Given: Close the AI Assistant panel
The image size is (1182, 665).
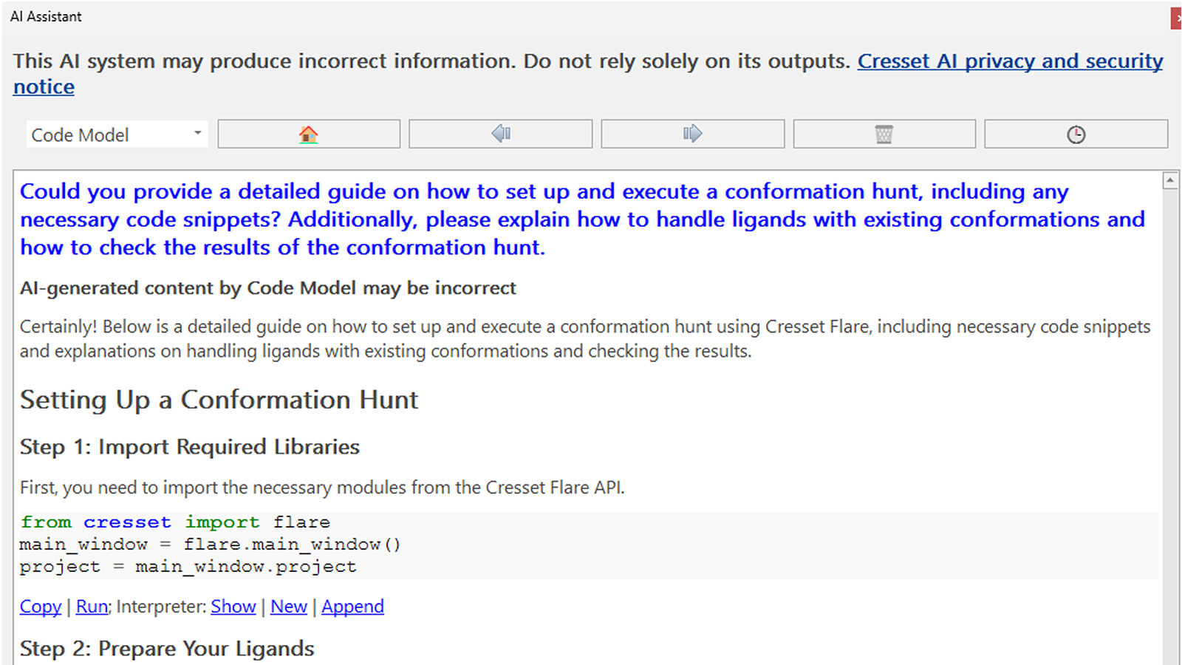Looking at the screenshot, I should click(1177, 18).
